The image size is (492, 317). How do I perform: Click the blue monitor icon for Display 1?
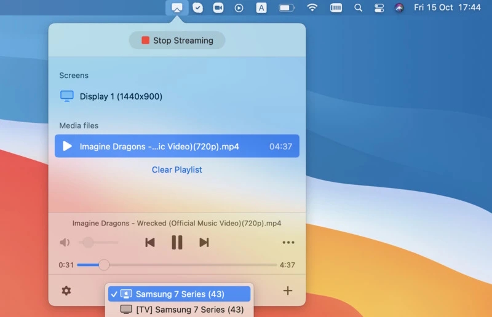(x=67, y=96)
